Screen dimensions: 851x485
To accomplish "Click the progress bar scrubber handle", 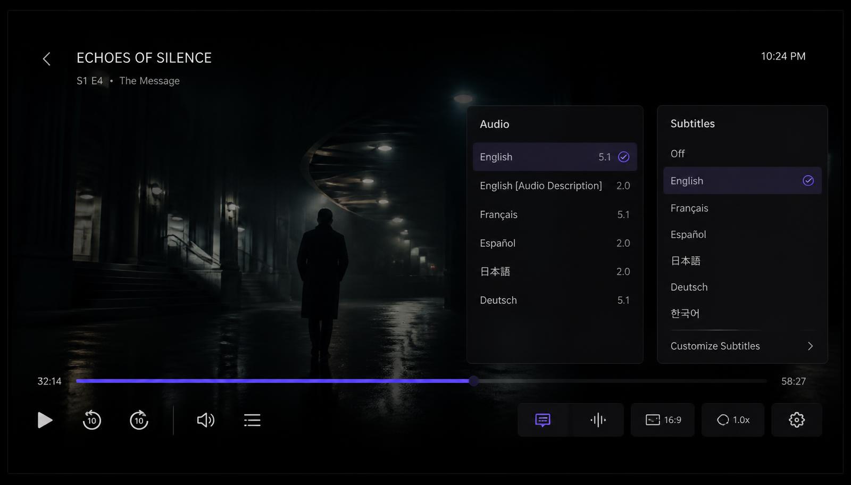I will pos(473,381).
